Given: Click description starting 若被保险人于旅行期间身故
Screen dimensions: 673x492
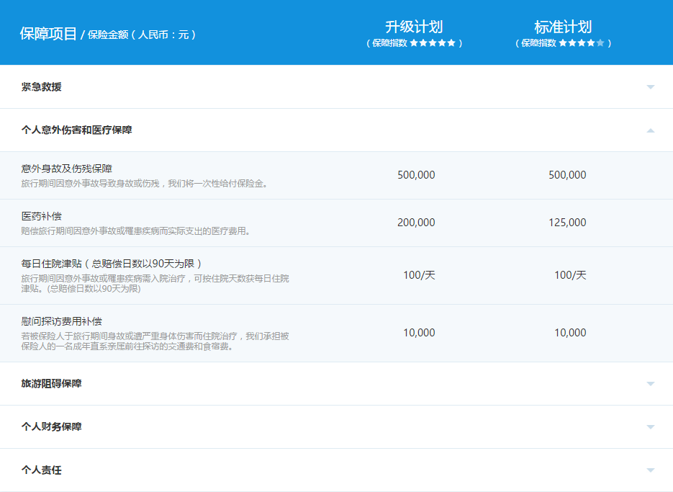Looking at the screenshot, I should [x=155, y=341].
